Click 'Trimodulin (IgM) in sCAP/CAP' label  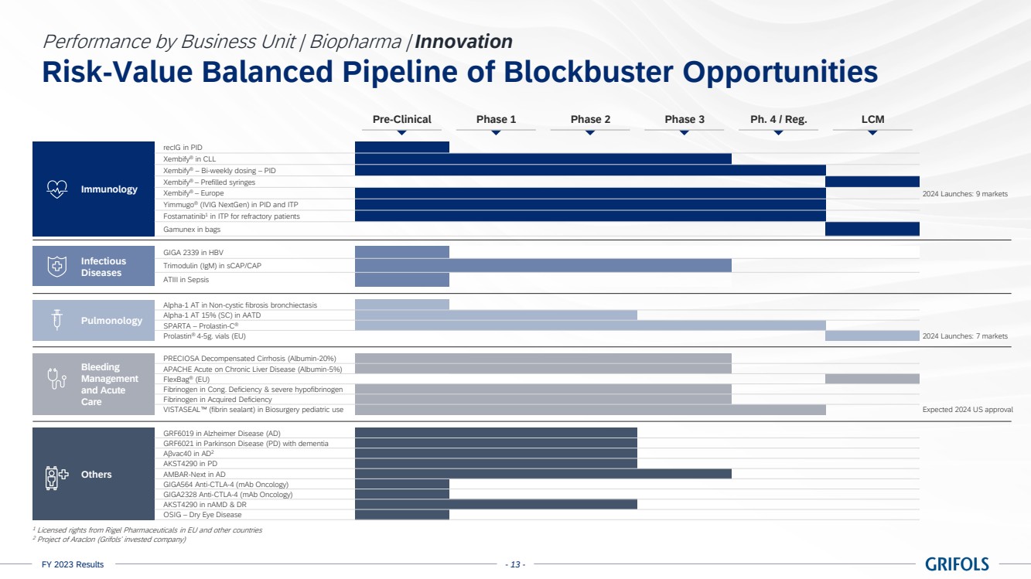213,266
